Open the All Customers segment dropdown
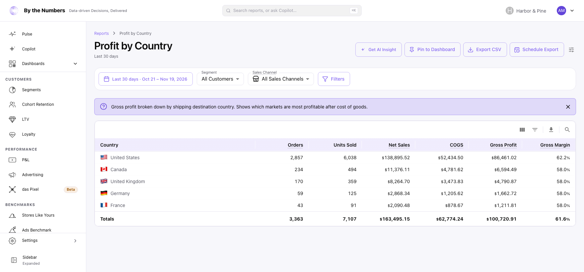 220,79
